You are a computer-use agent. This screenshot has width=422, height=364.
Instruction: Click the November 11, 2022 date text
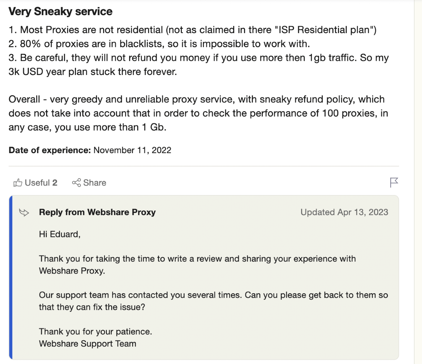pyautogui.click(x=132, y=150)
